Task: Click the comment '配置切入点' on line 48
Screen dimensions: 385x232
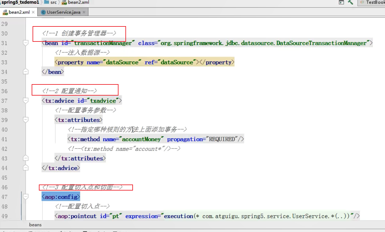Action: [x=82, y=206]
